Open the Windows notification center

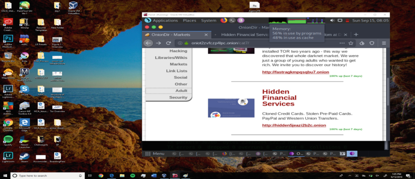coord(408,175)
